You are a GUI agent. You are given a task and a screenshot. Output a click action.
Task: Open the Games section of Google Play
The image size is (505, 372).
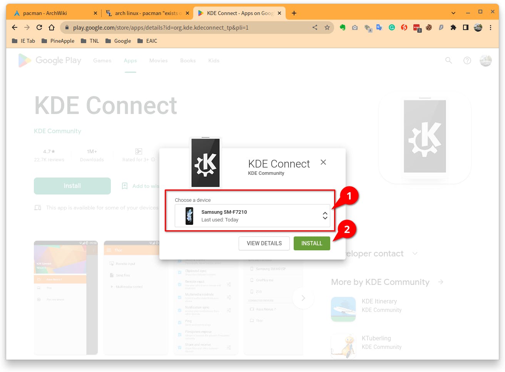(x=102, y=60)
